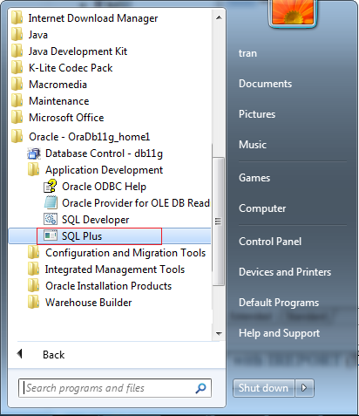
Task: Click the Back arrow icon
Action: pyautogui.click(x=20, y=354)
